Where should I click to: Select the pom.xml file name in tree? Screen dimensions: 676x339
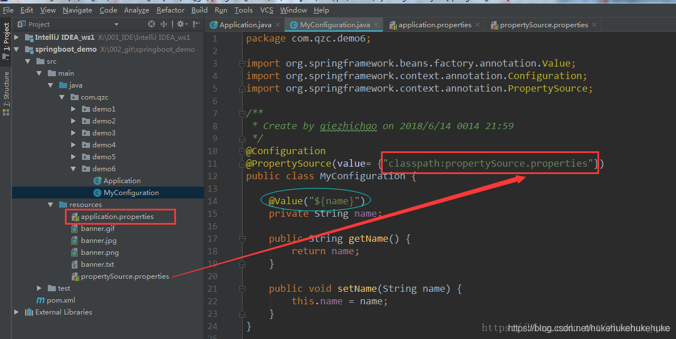point(61,300)
